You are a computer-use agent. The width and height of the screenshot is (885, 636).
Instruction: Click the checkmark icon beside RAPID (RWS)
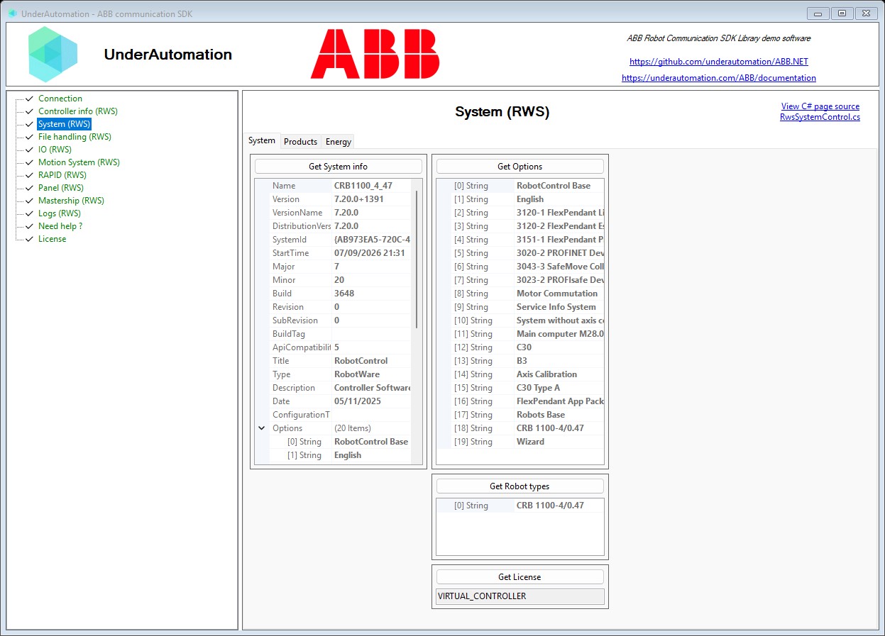pos(30,175)
